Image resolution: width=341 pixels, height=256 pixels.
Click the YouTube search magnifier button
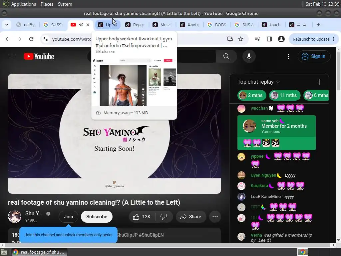point(226,56)
